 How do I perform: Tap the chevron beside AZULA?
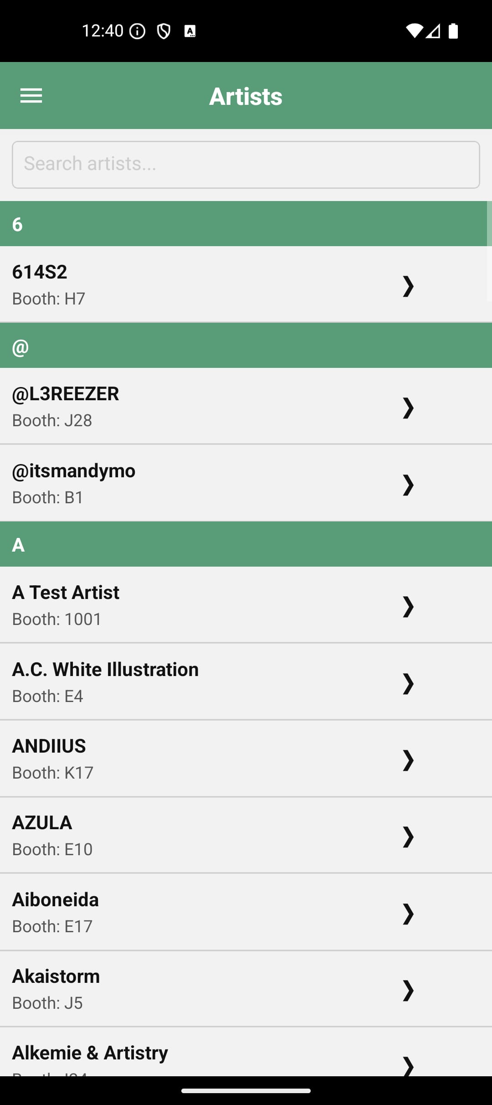(408, 836)
